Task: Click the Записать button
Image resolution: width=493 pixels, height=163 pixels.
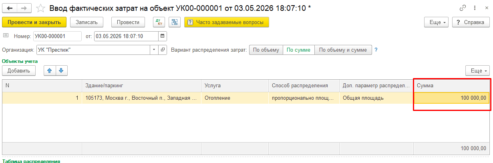Action: pos(87,22)
